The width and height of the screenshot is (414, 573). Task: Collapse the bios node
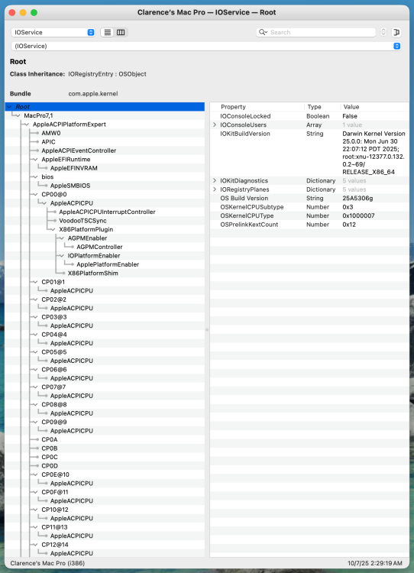pyautogui.click(x=36, y=177)
